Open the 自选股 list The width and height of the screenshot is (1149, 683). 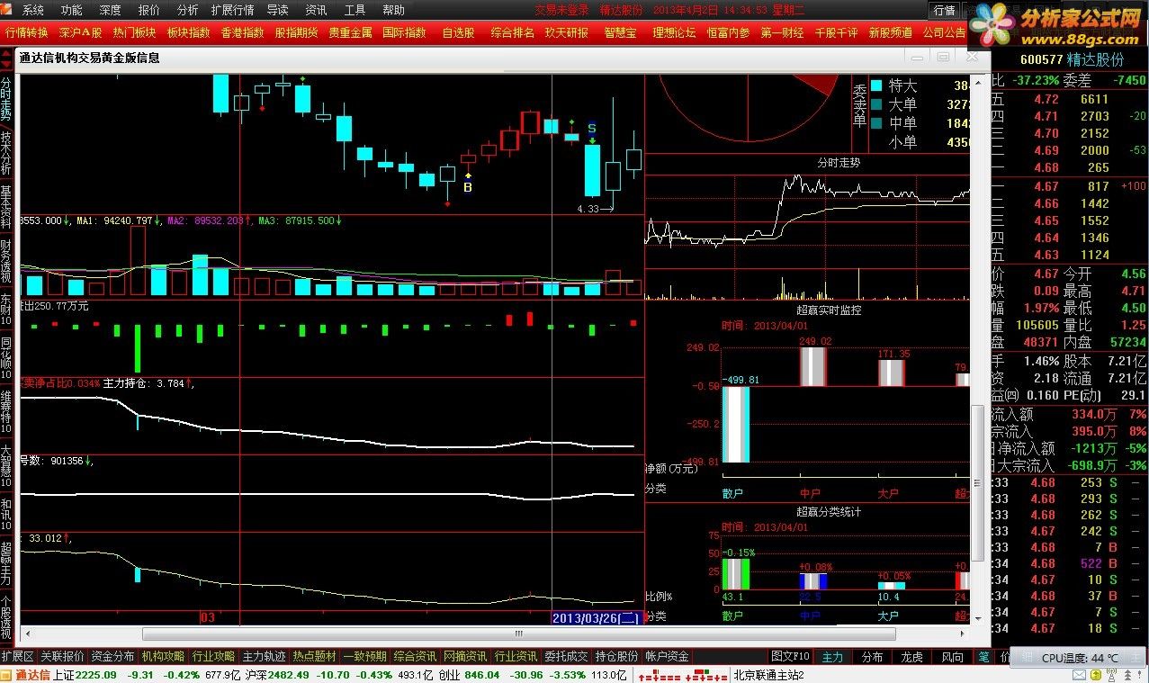[x=459, y=31]
